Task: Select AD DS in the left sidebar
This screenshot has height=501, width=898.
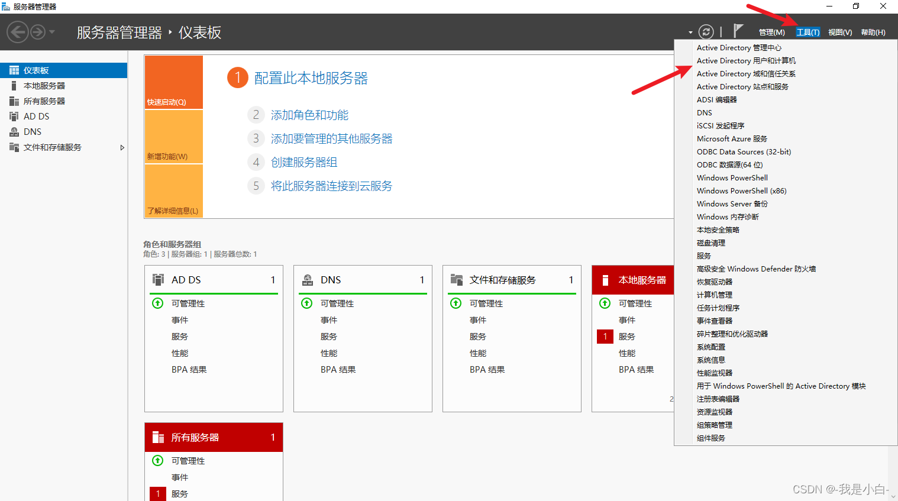Action: (63, 117)
